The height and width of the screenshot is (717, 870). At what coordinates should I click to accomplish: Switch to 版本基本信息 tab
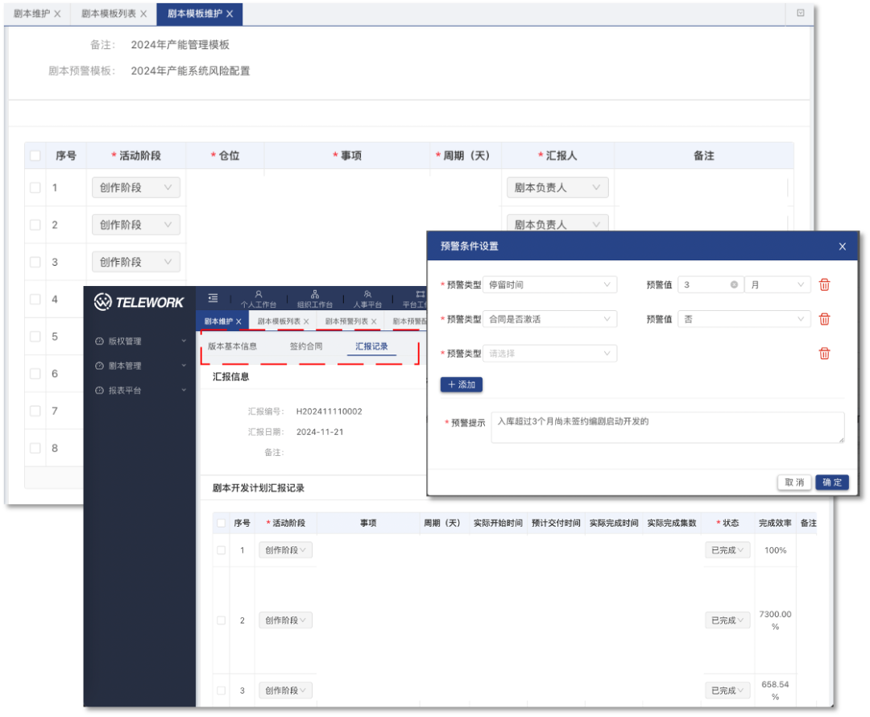(x=233, y=346)
